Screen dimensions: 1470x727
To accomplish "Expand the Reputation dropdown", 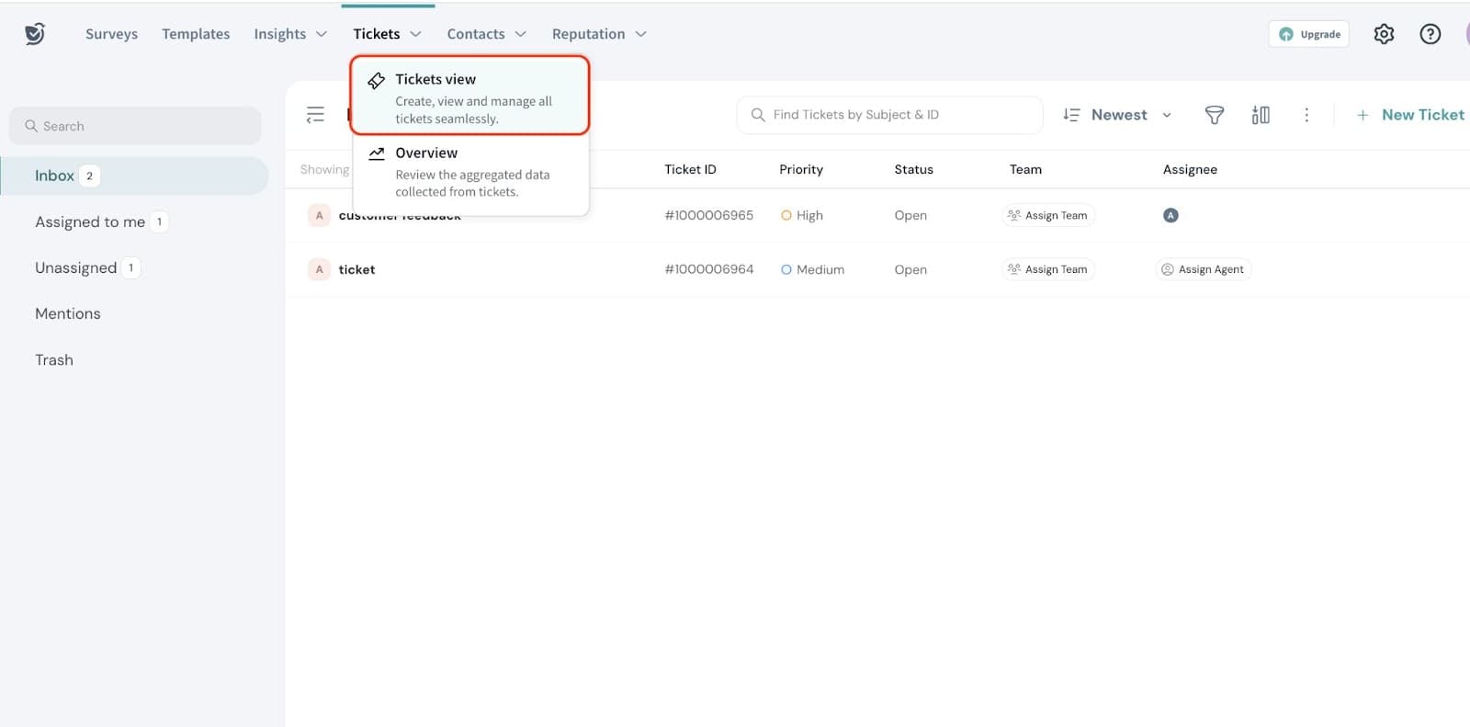I will pos(599,34).
